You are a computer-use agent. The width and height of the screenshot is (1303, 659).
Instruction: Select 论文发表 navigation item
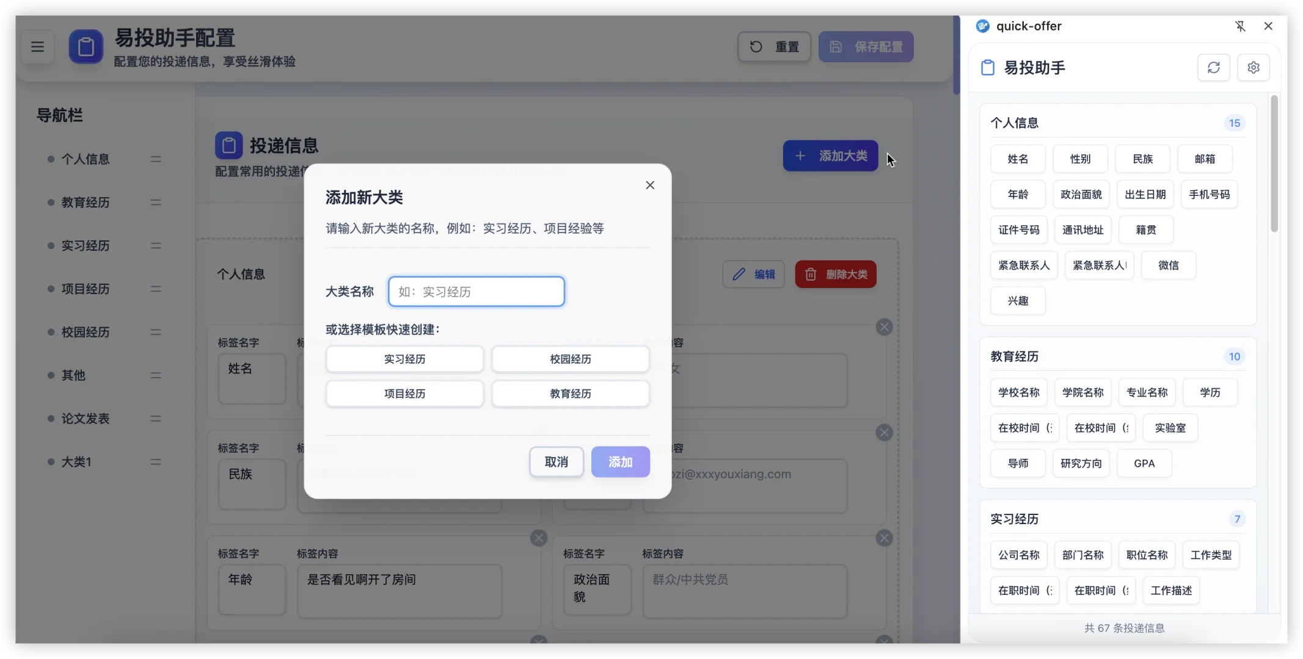coord(86,419)
